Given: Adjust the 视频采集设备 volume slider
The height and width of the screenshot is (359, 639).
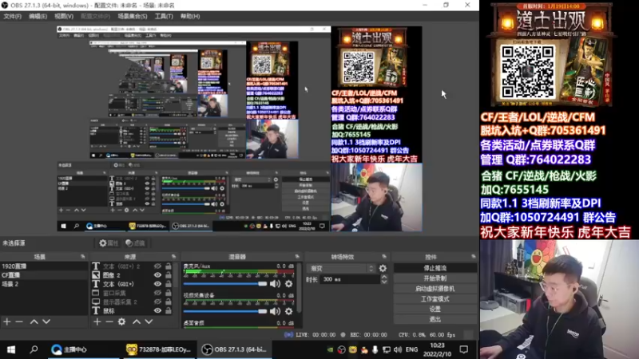Looking at the screenshot, I should [225, 311].
